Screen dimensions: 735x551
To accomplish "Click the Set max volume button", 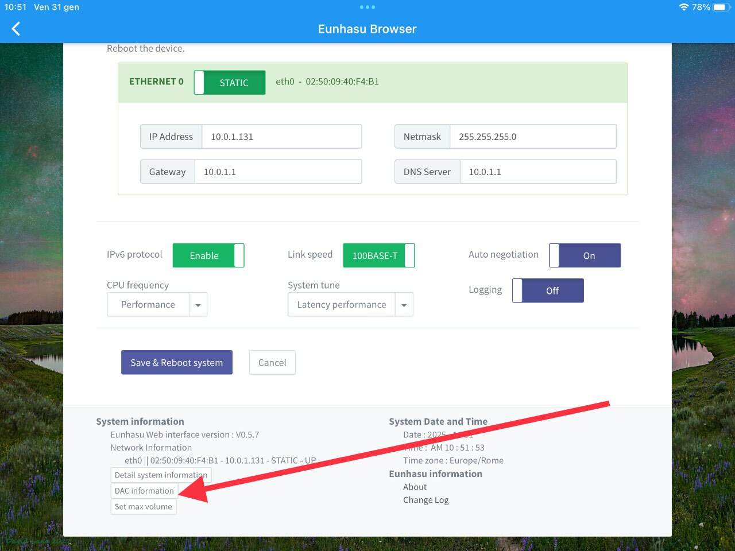I will click(x=144, y=507).
